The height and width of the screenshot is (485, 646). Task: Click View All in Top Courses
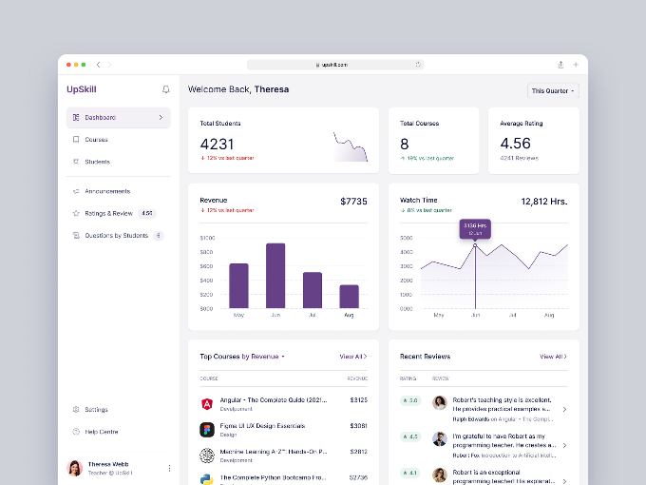point(352,357)
